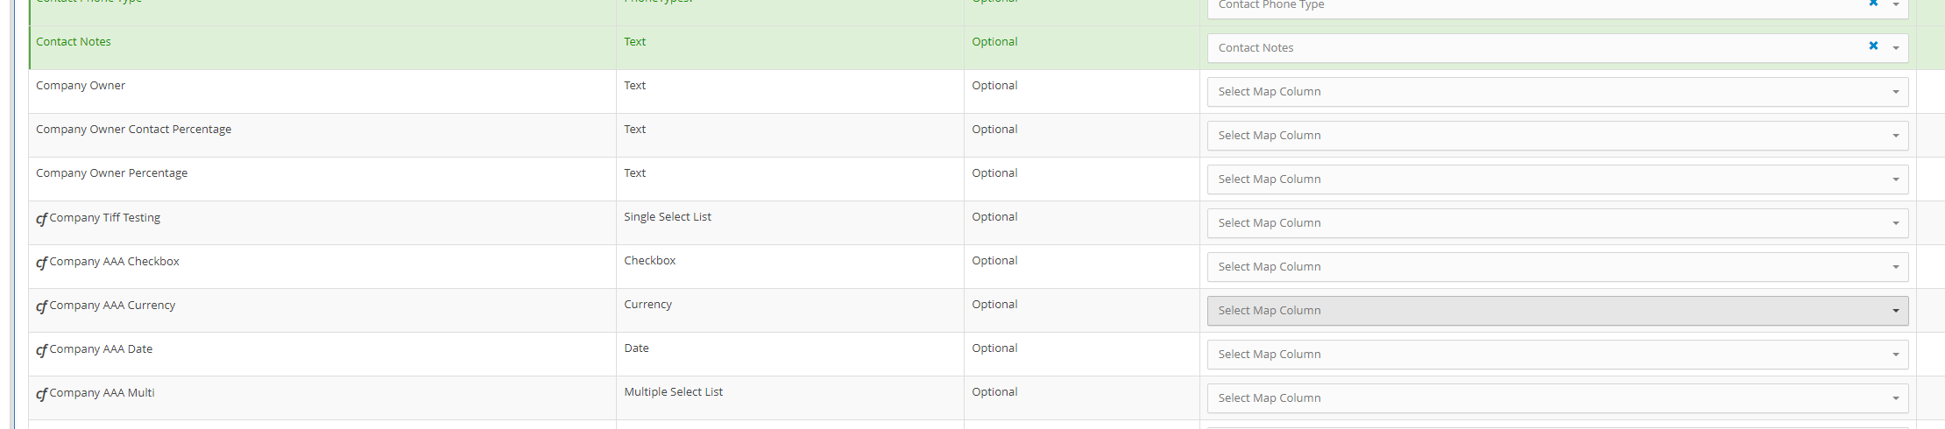Click the cf icon beside Company AAA Checkbox
This screenshot has height=429, width=1945.
tap(41, 263)
